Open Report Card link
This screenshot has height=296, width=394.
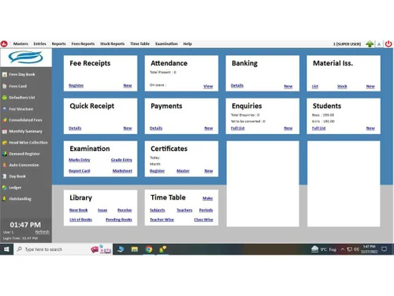coord(80,170)
